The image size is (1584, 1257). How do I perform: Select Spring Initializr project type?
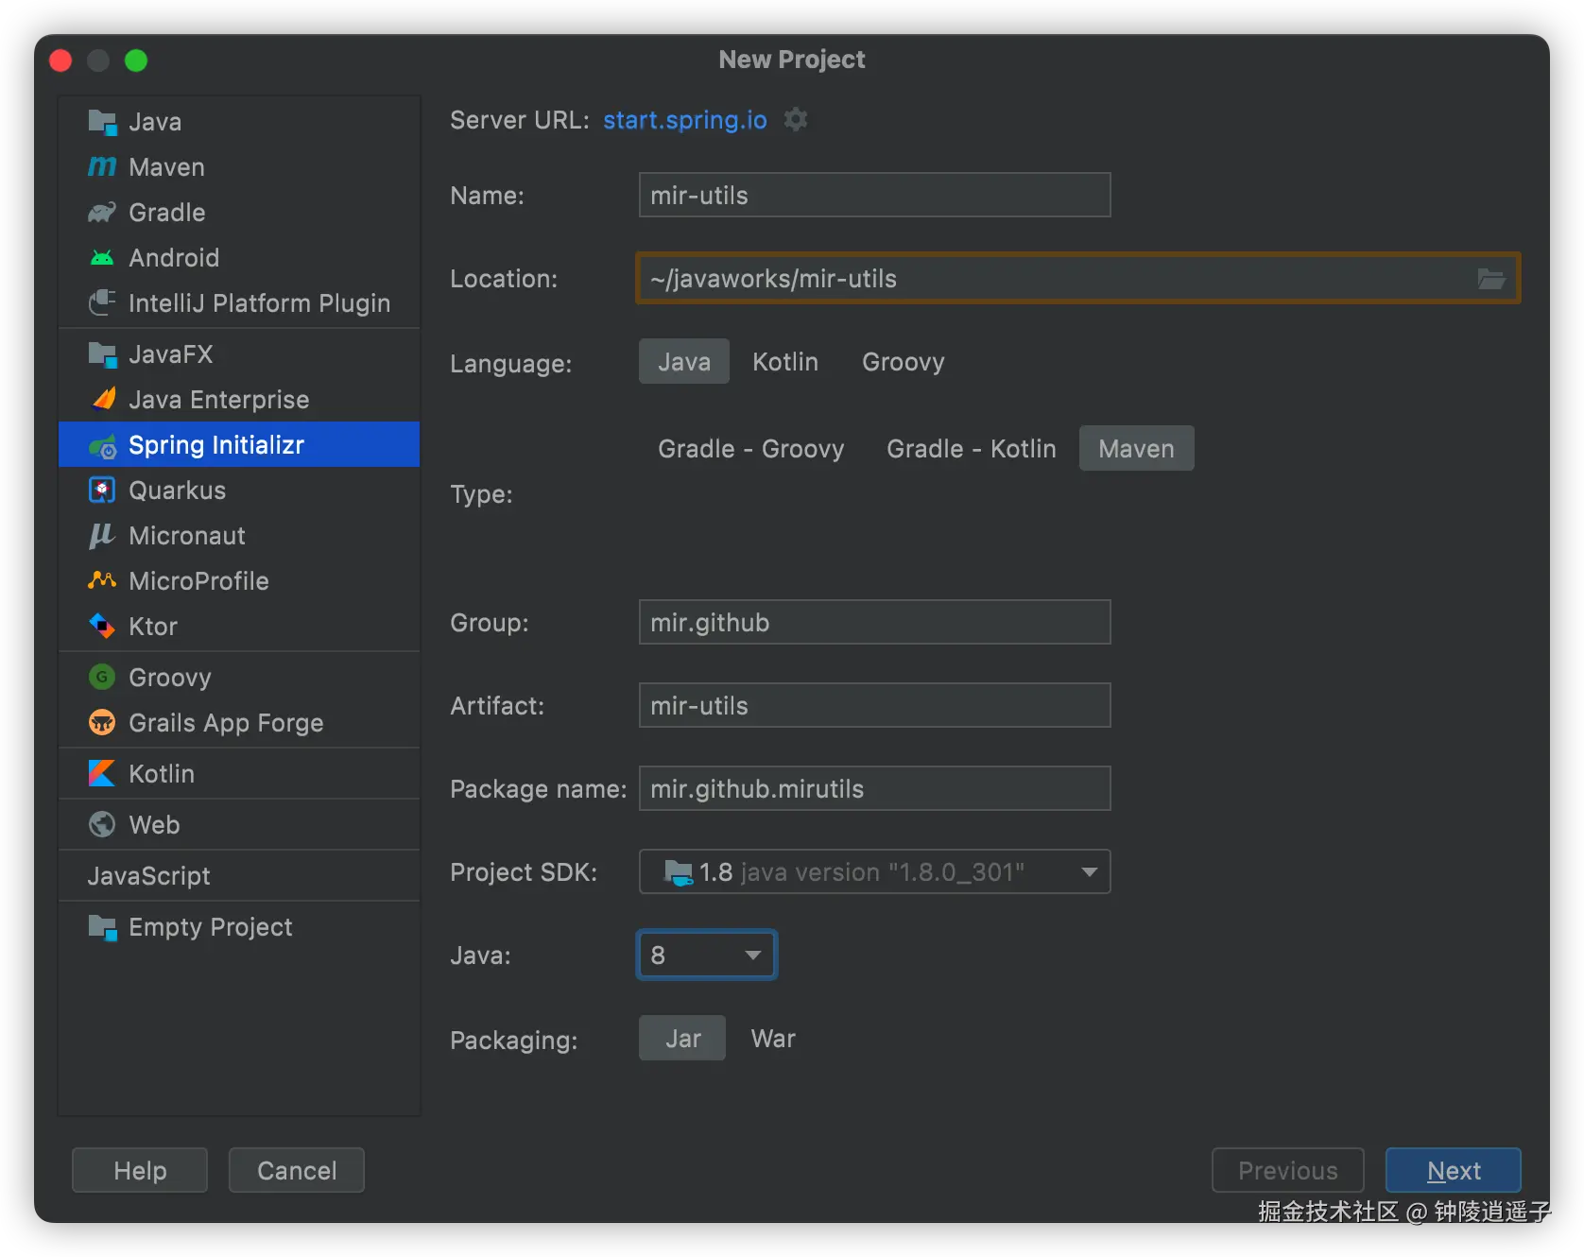216,445
